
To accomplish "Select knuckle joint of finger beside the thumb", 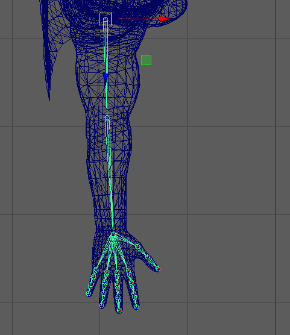I will (x=128, y=271).
